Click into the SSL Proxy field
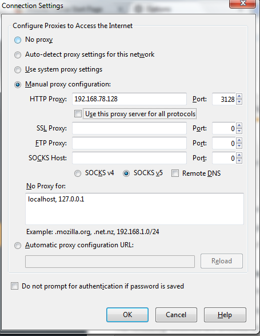The width and height of the screenshot is (260, 336). pyautogui.click(x=129, y=128)
